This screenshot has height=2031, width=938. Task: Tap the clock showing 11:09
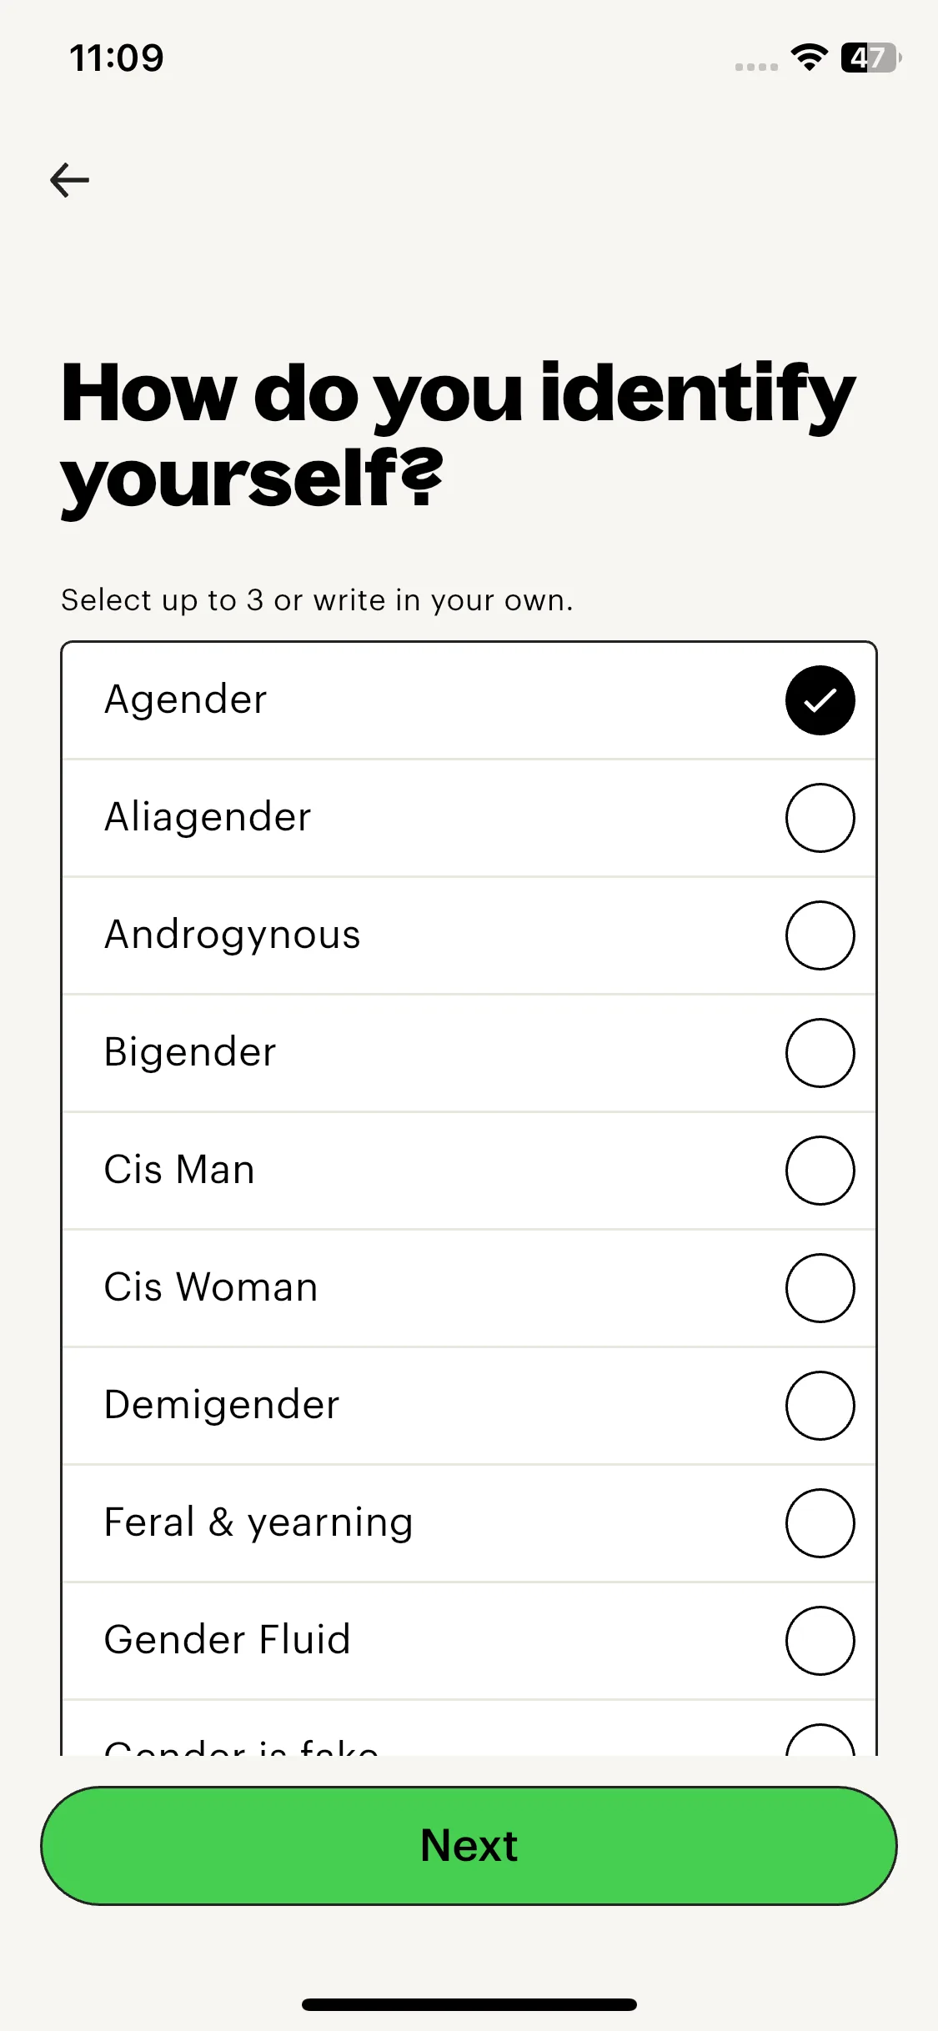point(117,58)
